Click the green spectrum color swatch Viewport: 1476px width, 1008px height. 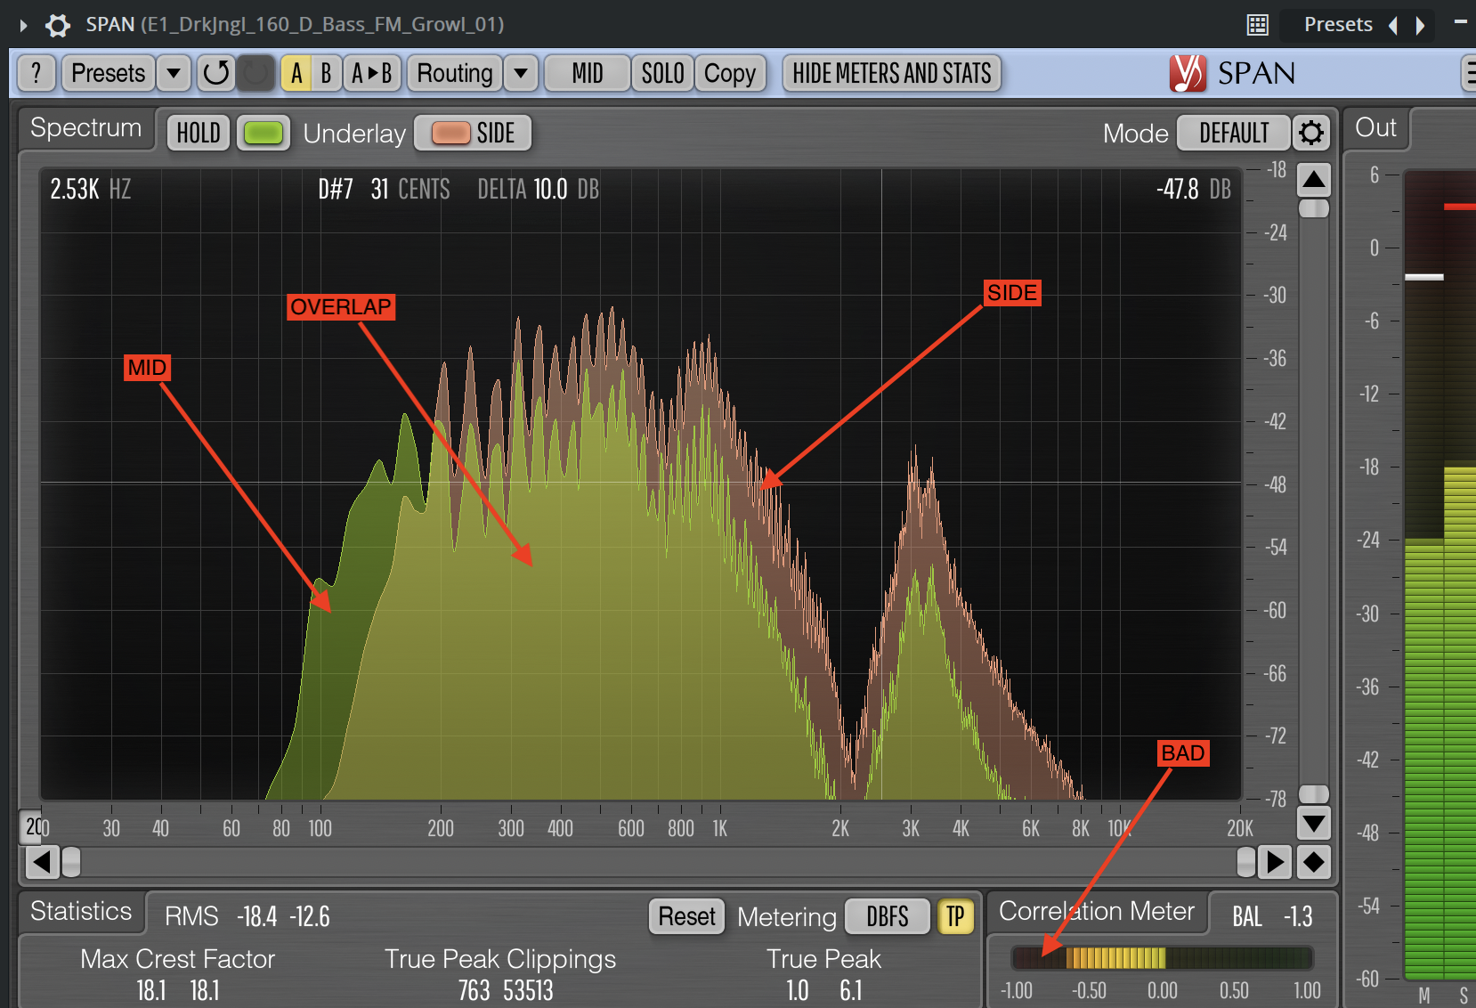coord(263,133)
